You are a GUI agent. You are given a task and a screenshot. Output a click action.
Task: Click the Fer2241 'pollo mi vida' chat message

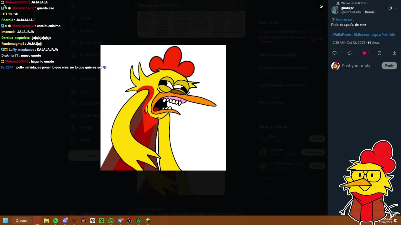54,67
